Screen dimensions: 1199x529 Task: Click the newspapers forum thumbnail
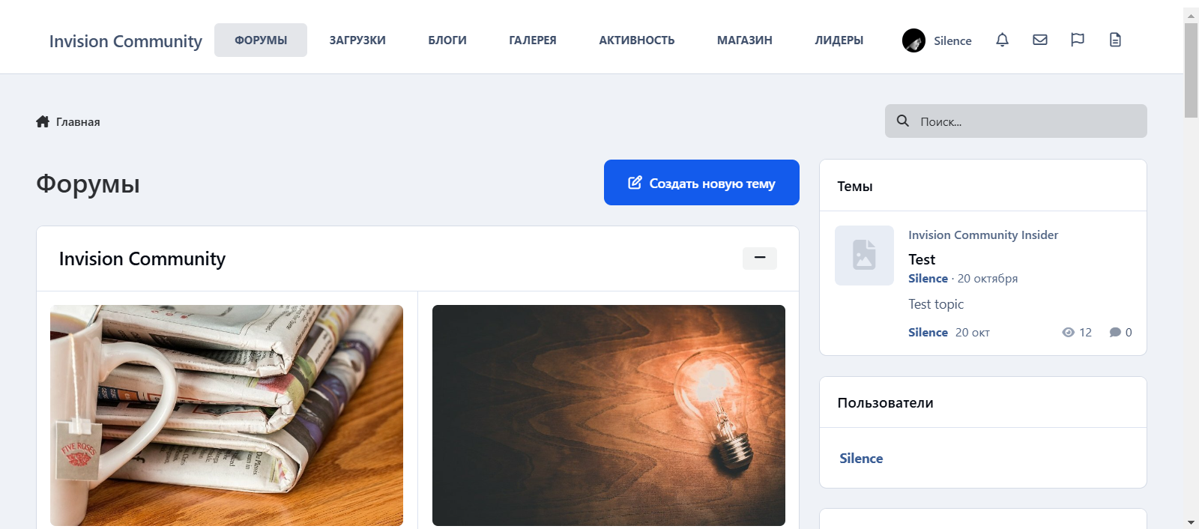click(x=226, y=415)
